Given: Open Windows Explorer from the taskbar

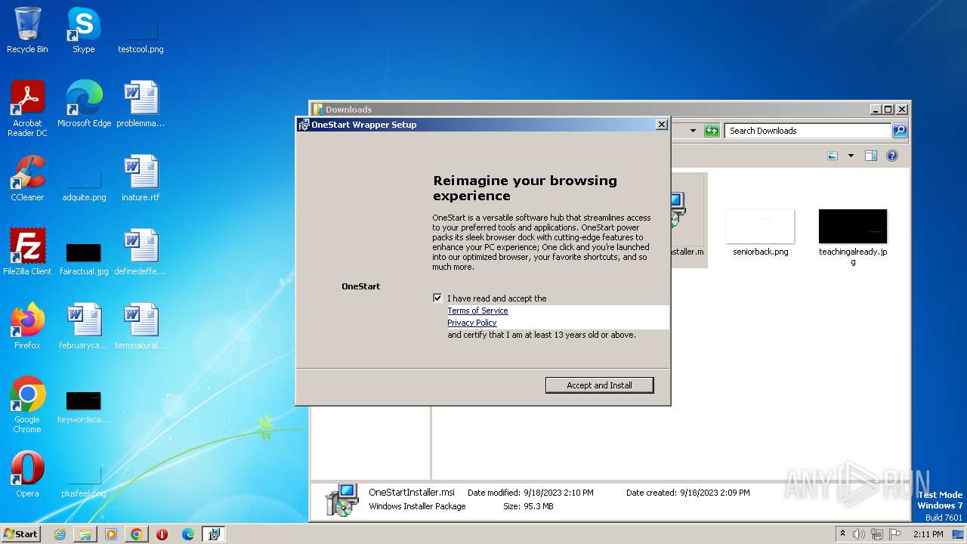Looking at the screenshot, I should tap(85, 534).
